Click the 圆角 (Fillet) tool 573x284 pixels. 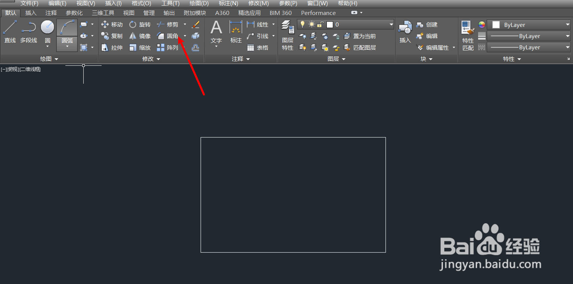click(168, 36)
